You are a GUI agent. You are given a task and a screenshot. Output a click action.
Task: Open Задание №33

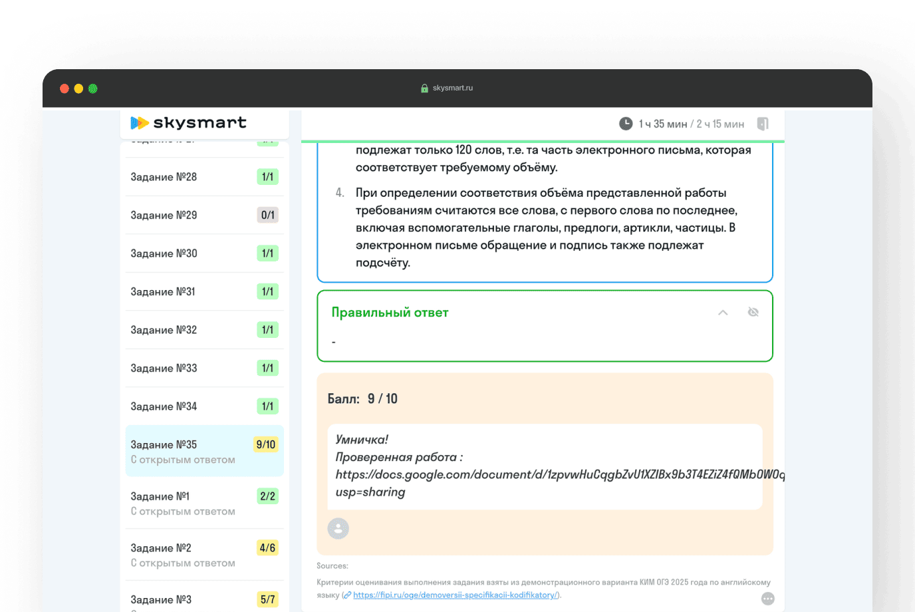pos(205,368)
